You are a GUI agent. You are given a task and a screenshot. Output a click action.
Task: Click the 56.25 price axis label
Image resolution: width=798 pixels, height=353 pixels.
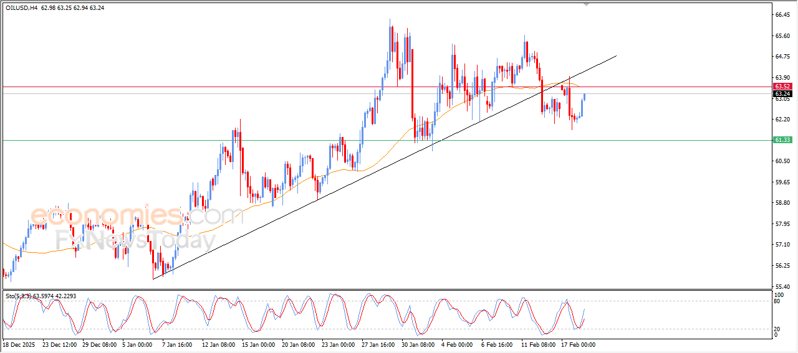pos(782,265)
